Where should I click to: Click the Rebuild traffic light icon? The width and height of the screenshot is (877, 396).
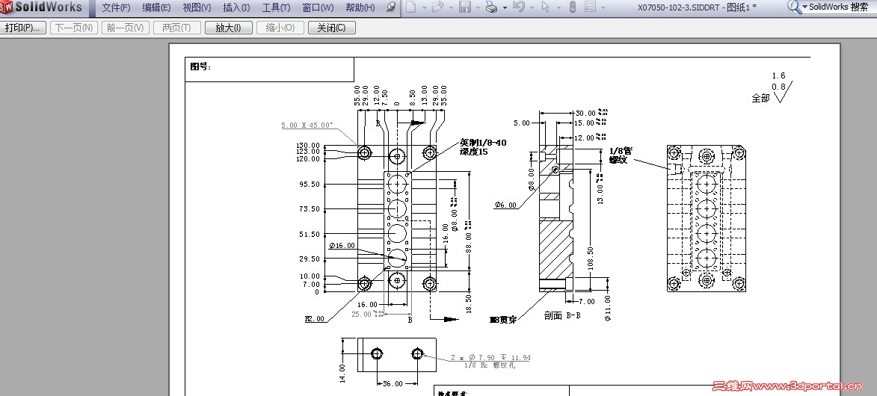click(x=572, y=7)
